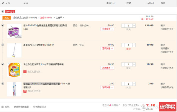
Task: Open the 拓朴TOPOTO spin mop thumbnail
Action: (14, 31)
